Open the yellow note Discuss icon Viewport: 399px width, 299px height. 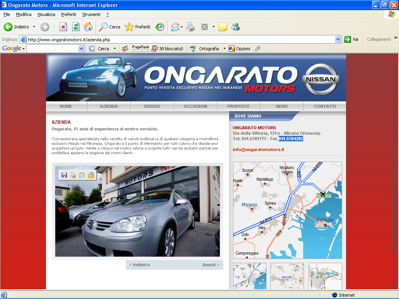(222, 27)
